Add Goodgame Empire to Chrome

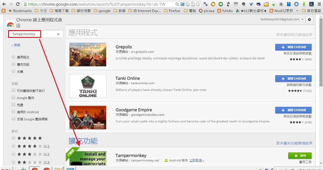293,110
